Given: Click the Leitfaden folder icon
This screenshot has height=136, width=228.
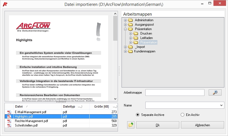Looking at the screenshot, I should pos(136,38).
